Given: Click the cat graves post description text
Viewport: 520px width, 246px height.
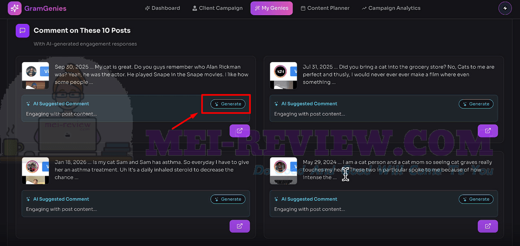Looking at the screenshot, I should (x=397, y=170).
